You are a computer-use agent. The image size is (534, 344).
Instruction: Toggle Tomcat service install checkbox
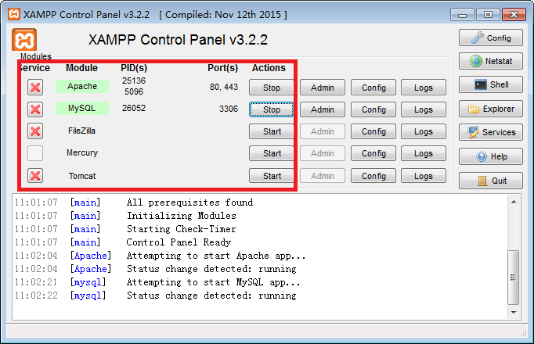tap(35, 176)
